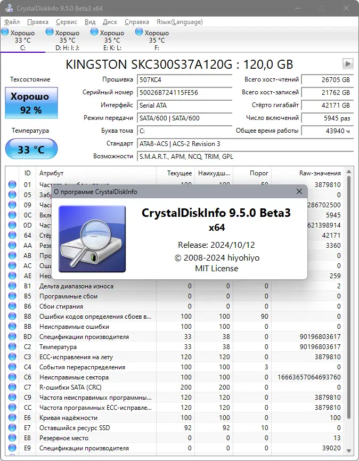
Task: Open the Правка menu
Action: coord(38,22)
